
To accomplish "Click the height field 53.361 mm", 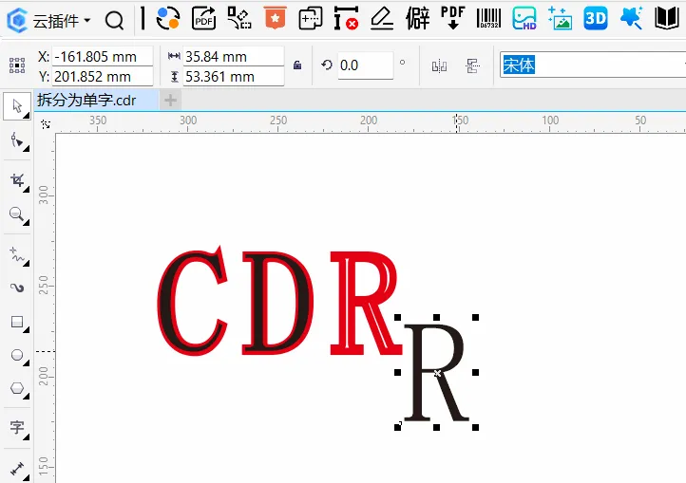I will point(233,77).
